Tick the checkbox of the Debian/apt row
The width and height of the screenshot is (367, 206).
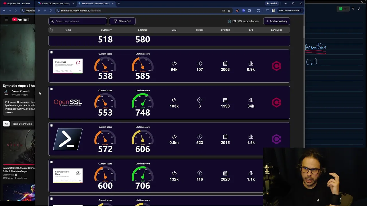pyautogui.click(x=52, y=52)
